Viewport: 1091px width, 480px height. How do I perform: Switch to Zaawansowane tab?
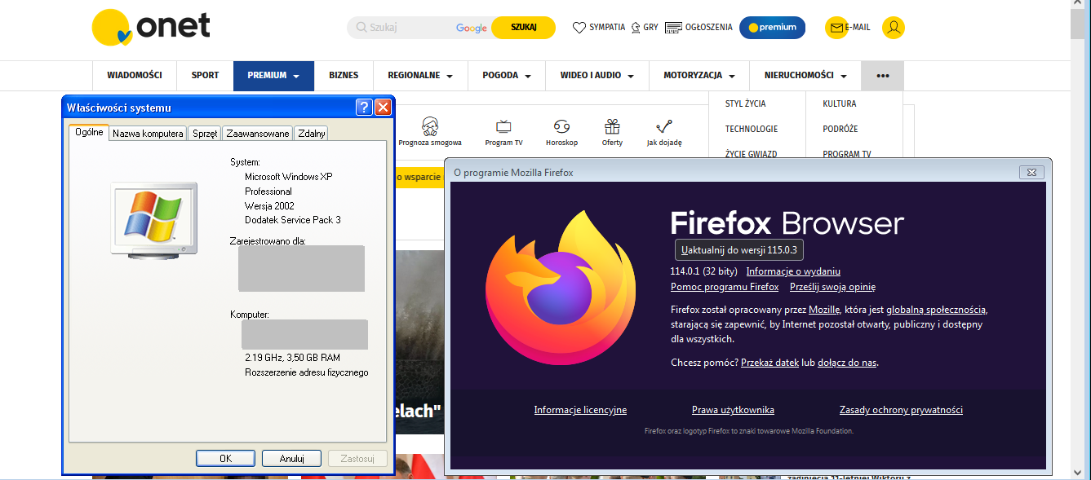[x=258, y=134]
